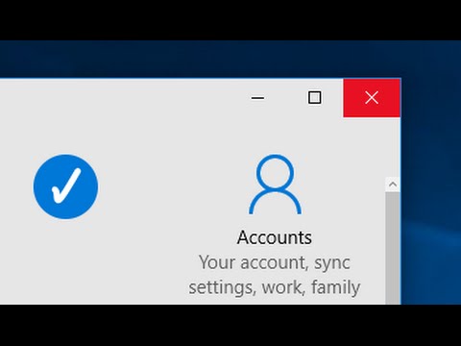Maximize the Settings window
The width and height of the screenshot is (461, 346).
[x=314, y=98]
